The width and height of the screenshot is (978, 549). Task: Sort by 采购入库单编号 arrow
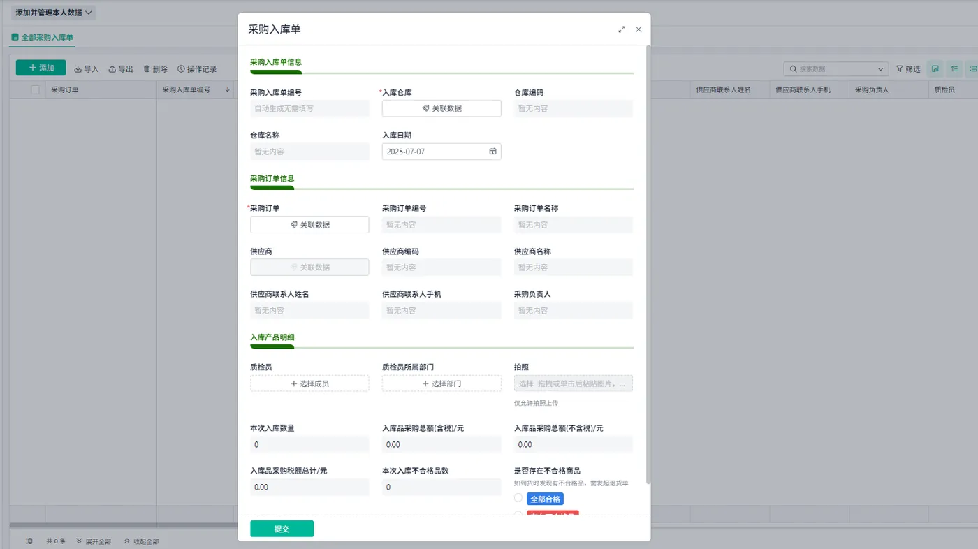227,89
